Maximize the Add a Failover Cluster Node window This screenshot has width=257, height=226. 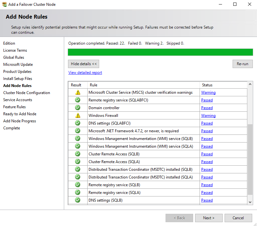(235, 4)
